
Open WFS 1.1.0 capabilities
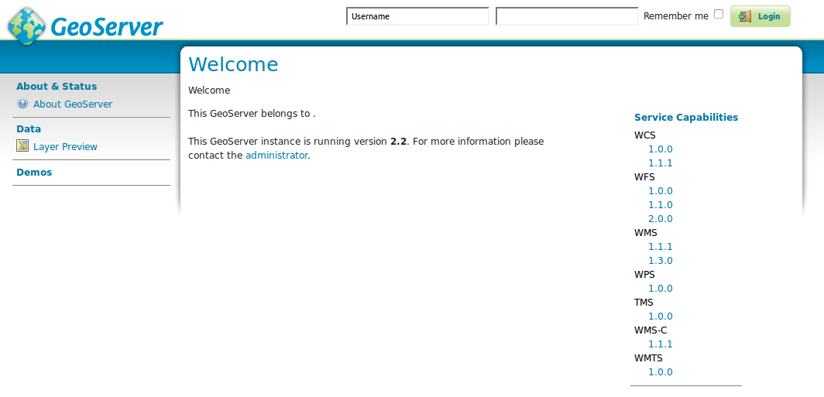[x=661, y=205]
